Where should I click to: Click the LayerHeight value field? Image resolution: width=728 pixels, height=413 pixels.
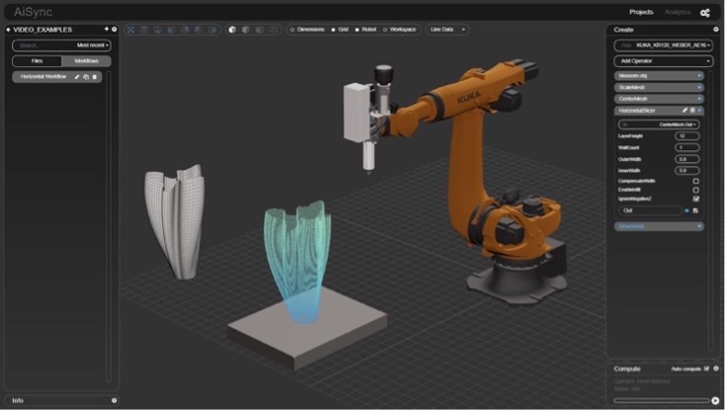(686, 136)
